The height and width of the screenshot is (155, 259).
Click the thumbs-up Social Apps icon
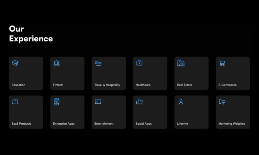(x=139, y=102)
